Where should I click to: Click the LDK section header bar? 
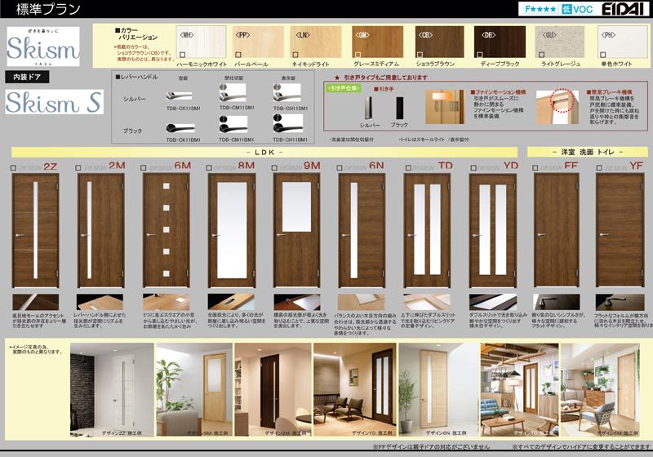tap(263, 153)
